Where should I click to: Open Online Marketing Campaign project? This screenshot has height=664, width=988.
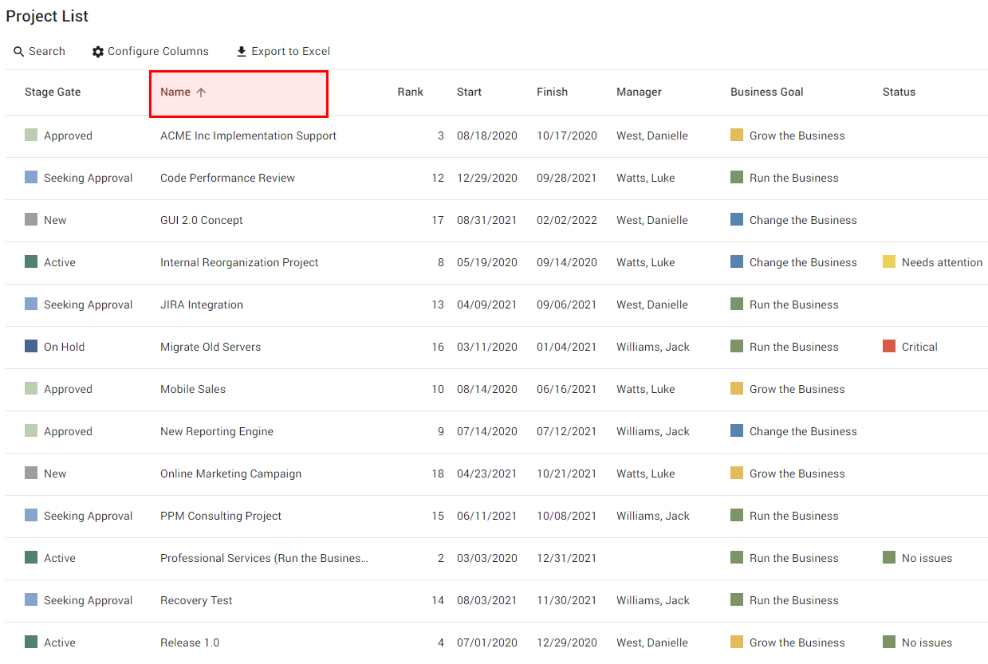pos(230,474)
